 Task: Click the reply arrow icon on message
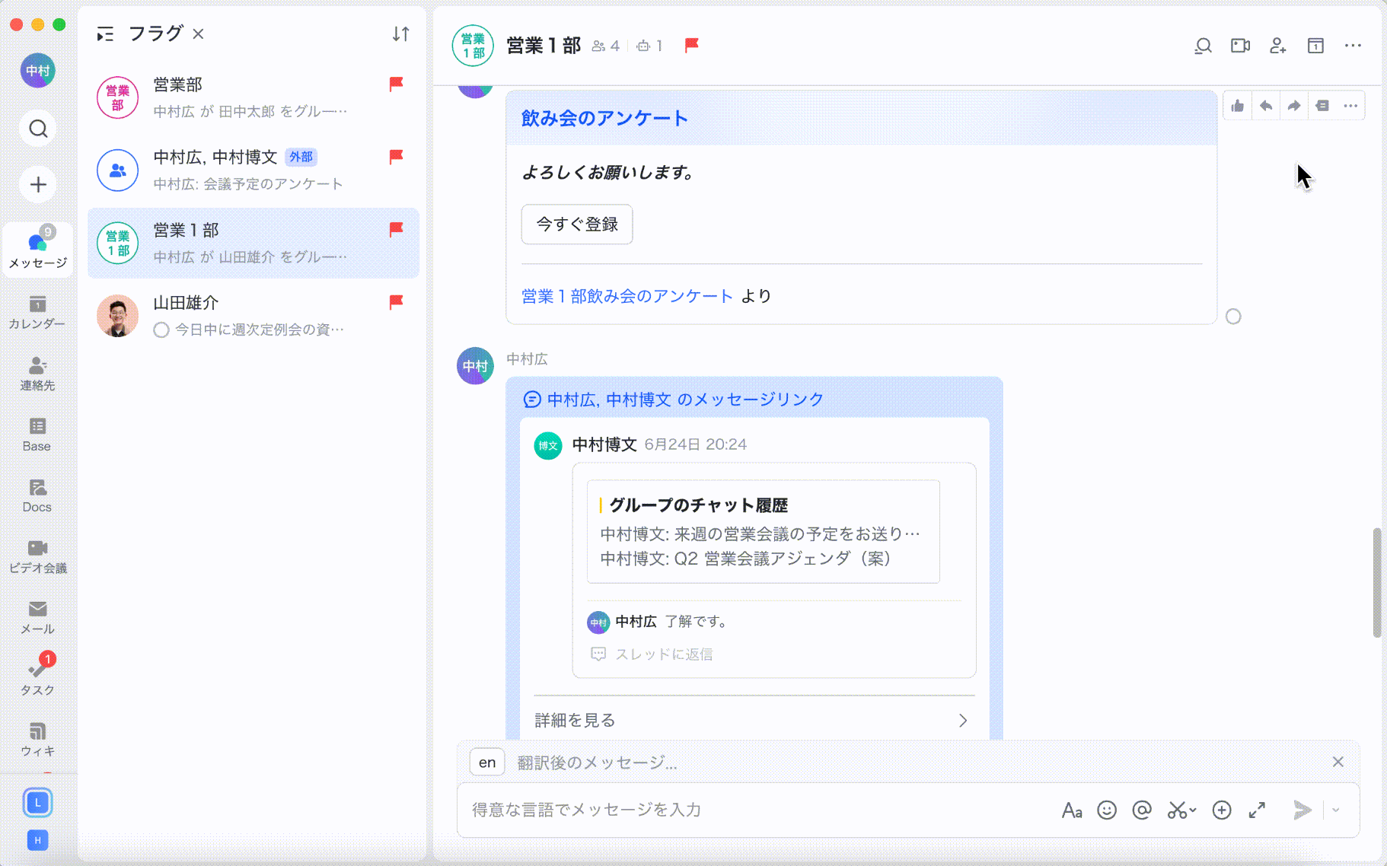tap(1266, 106)
